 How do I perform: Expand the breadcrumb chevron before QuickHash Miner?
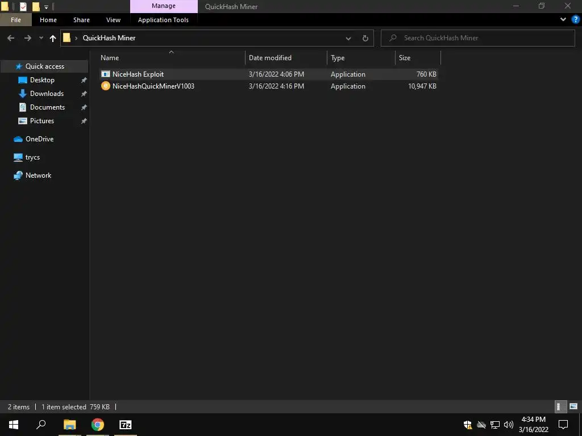[x=76, y=38]
